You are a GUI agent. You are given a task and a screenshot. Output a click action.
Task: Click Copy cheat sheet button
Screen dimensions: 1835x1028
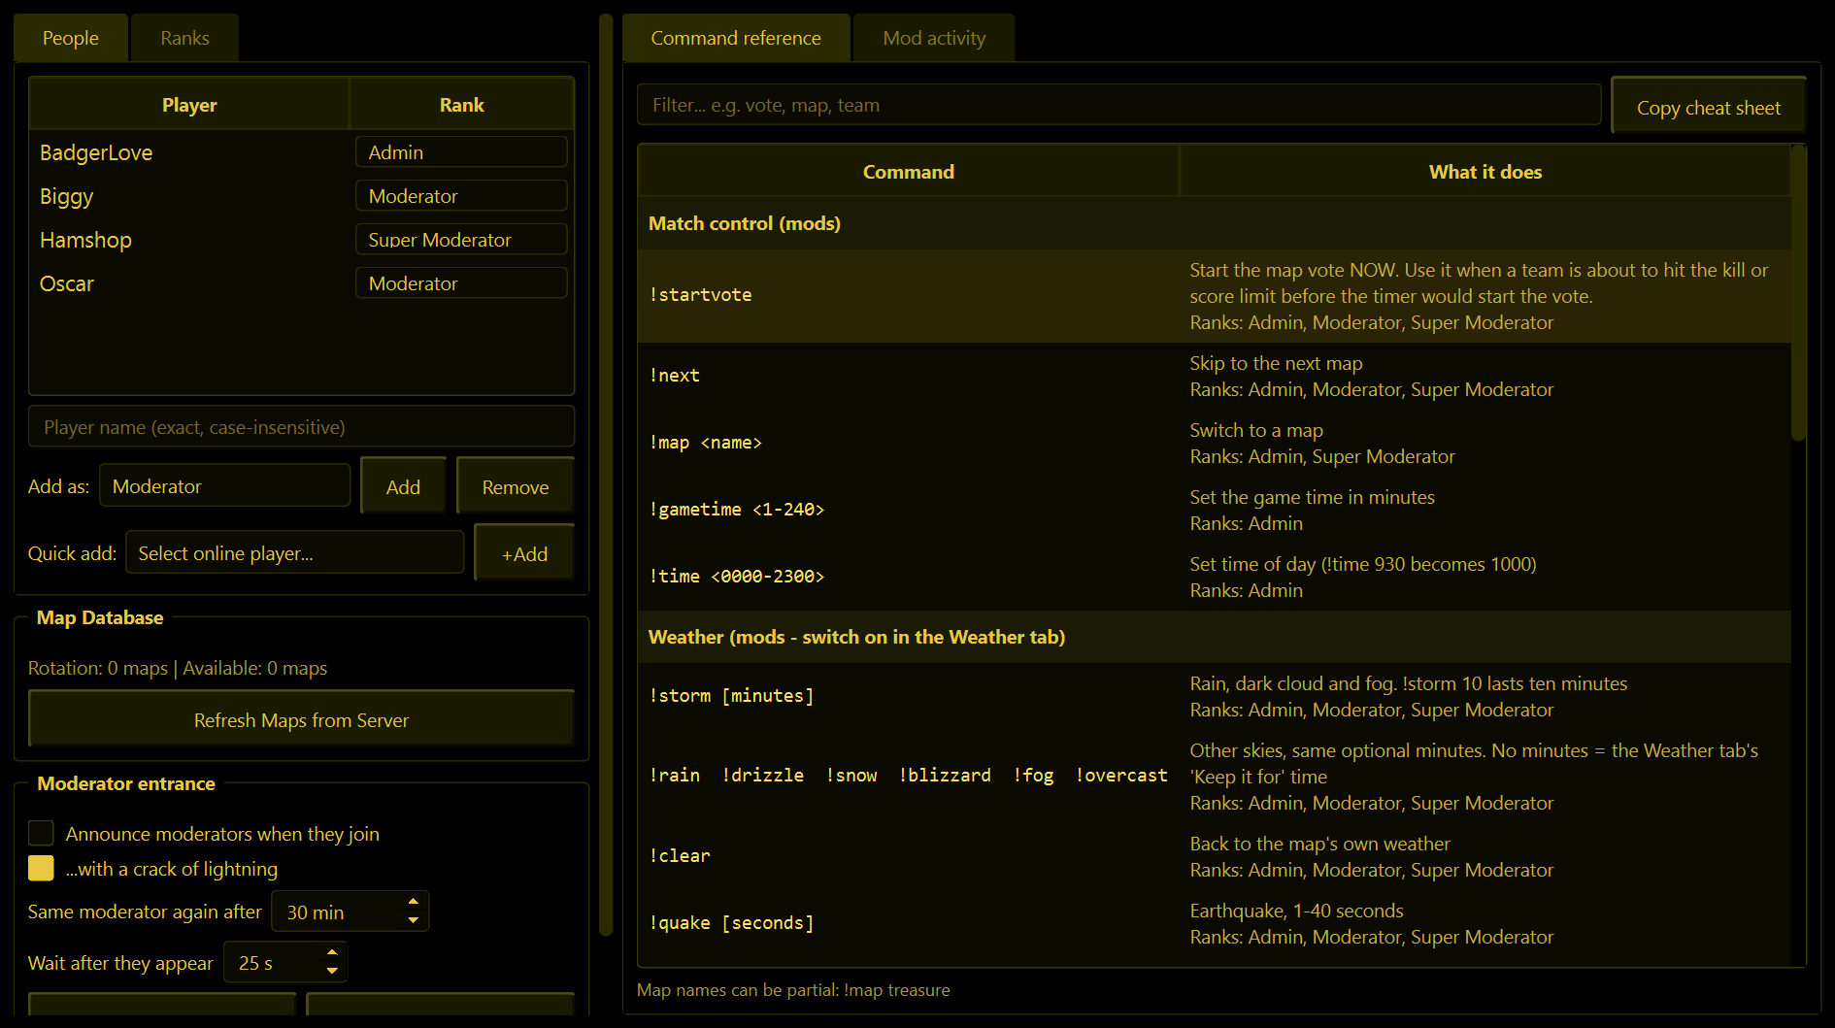pyautogui.click(x=1709, y=107)
